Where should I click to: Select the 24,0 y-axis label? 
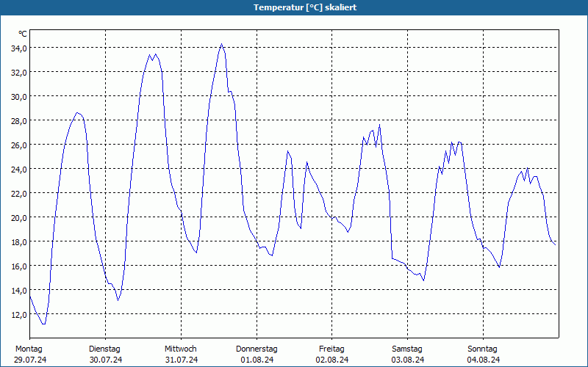coord(18,170)
